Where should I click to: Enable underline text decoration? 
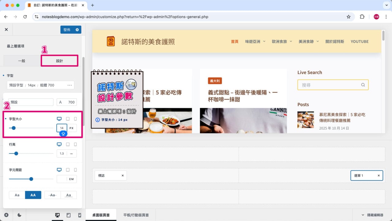click(x=69, y=195)
